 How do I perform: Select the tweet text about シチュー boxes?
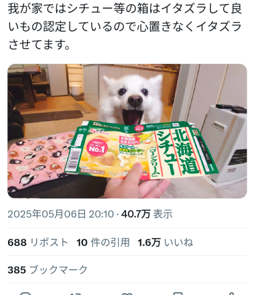pos(125,26)
